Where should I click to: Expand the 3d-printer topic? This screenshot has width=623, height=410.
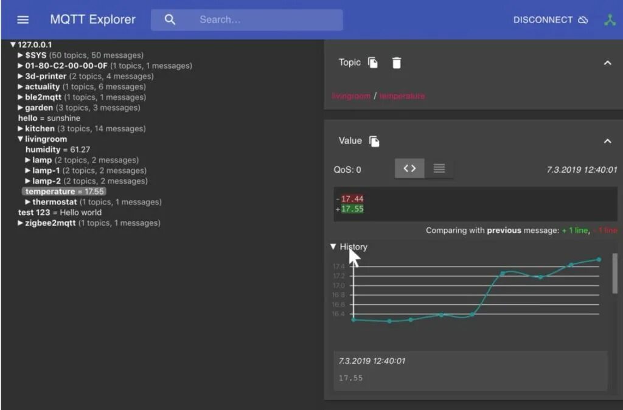point(20,76)
